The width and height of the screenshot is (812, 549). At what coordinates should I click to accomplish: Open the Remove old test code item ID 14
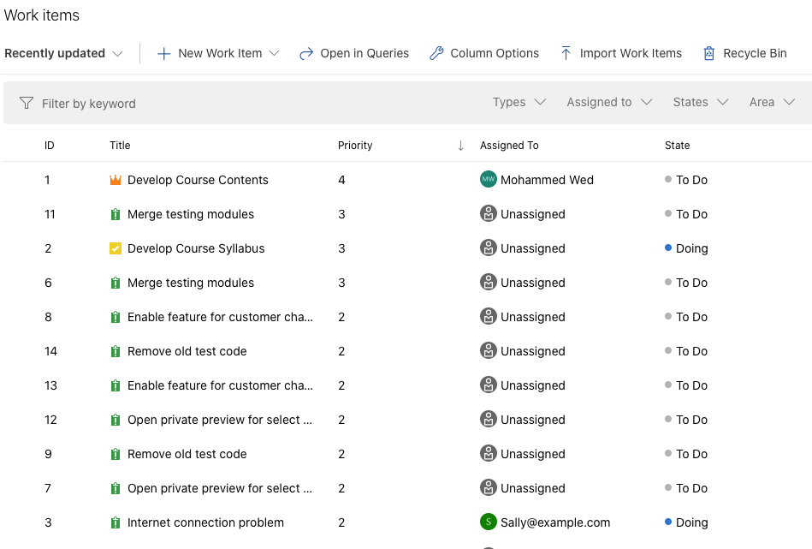tap(187, 351)
